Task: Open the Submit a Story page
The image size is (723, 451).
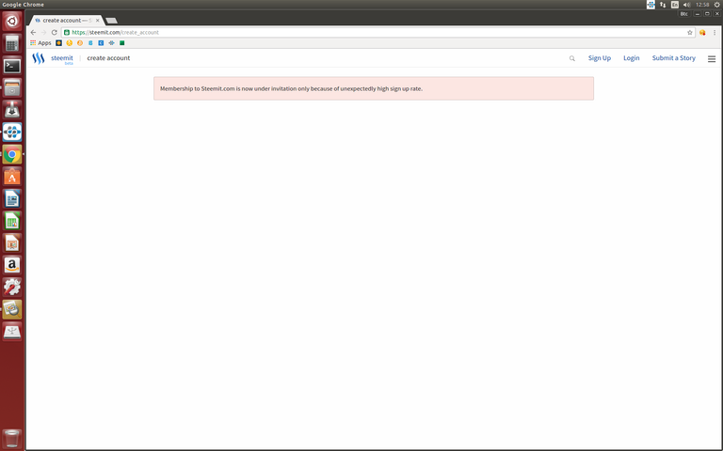Action: (x=673, y=58)
